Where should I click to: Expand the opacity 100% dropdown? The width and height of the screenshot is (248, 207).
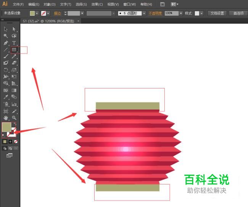coord(181,13)
